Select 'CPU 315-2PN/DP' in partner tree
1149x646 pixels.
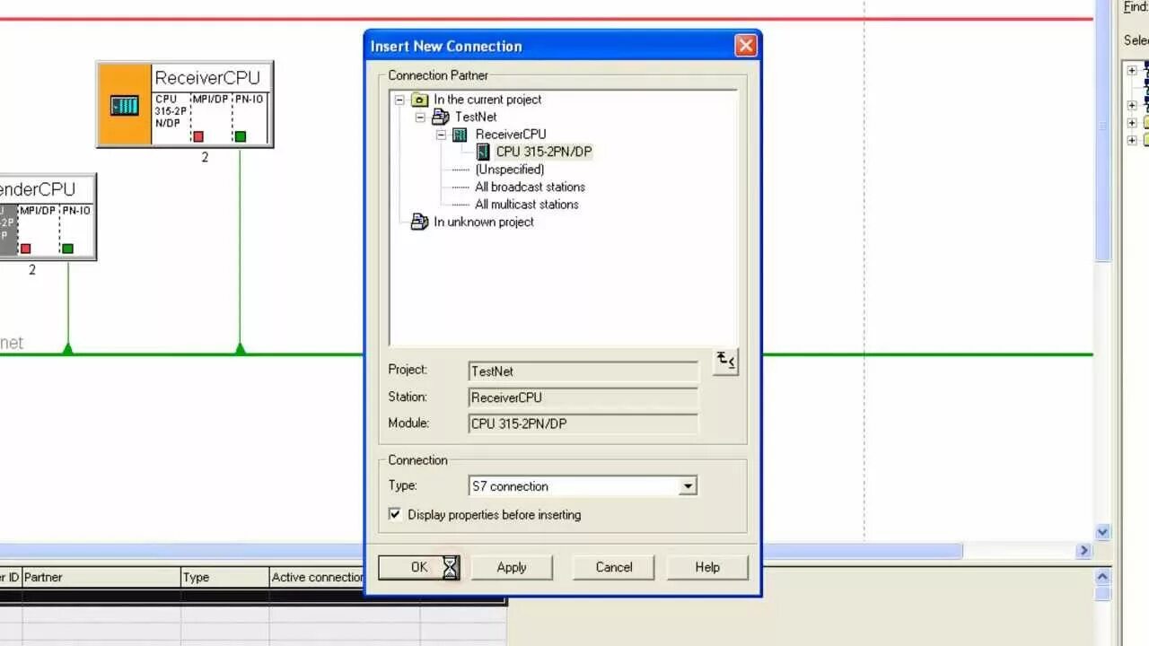click(544, 152)
